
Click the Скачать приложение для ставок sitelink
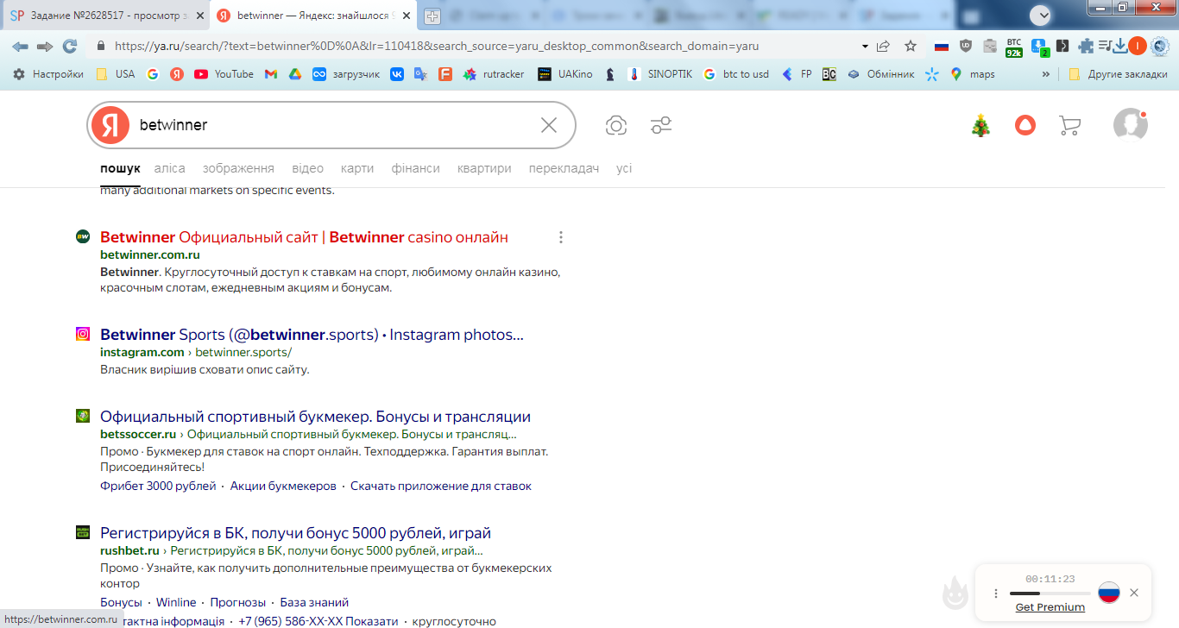[x=441, y=486]
